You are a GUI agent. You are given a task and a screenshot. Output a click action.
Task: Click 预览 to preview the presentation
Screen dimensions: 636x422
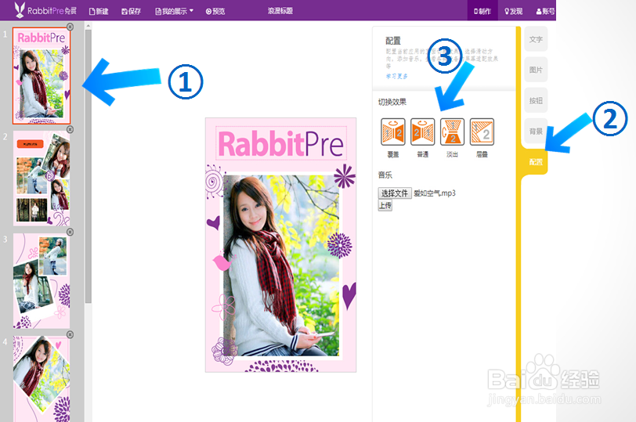pyautogui.click(x=215, y=11)
